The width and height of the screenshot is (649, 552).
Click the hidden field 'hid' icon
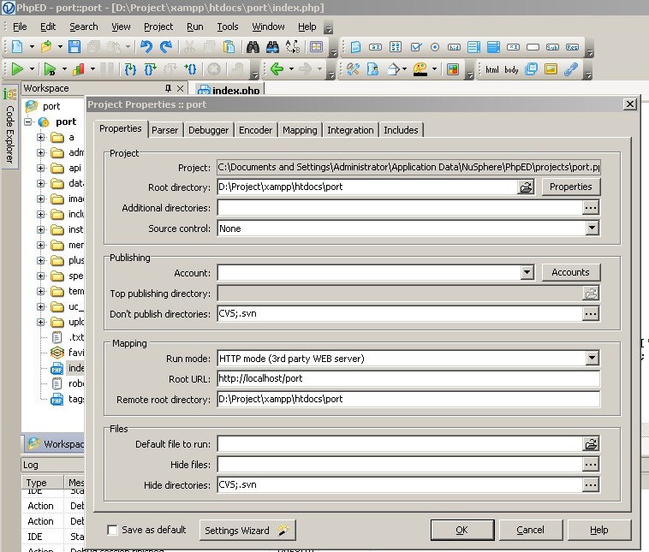(454, 47)
